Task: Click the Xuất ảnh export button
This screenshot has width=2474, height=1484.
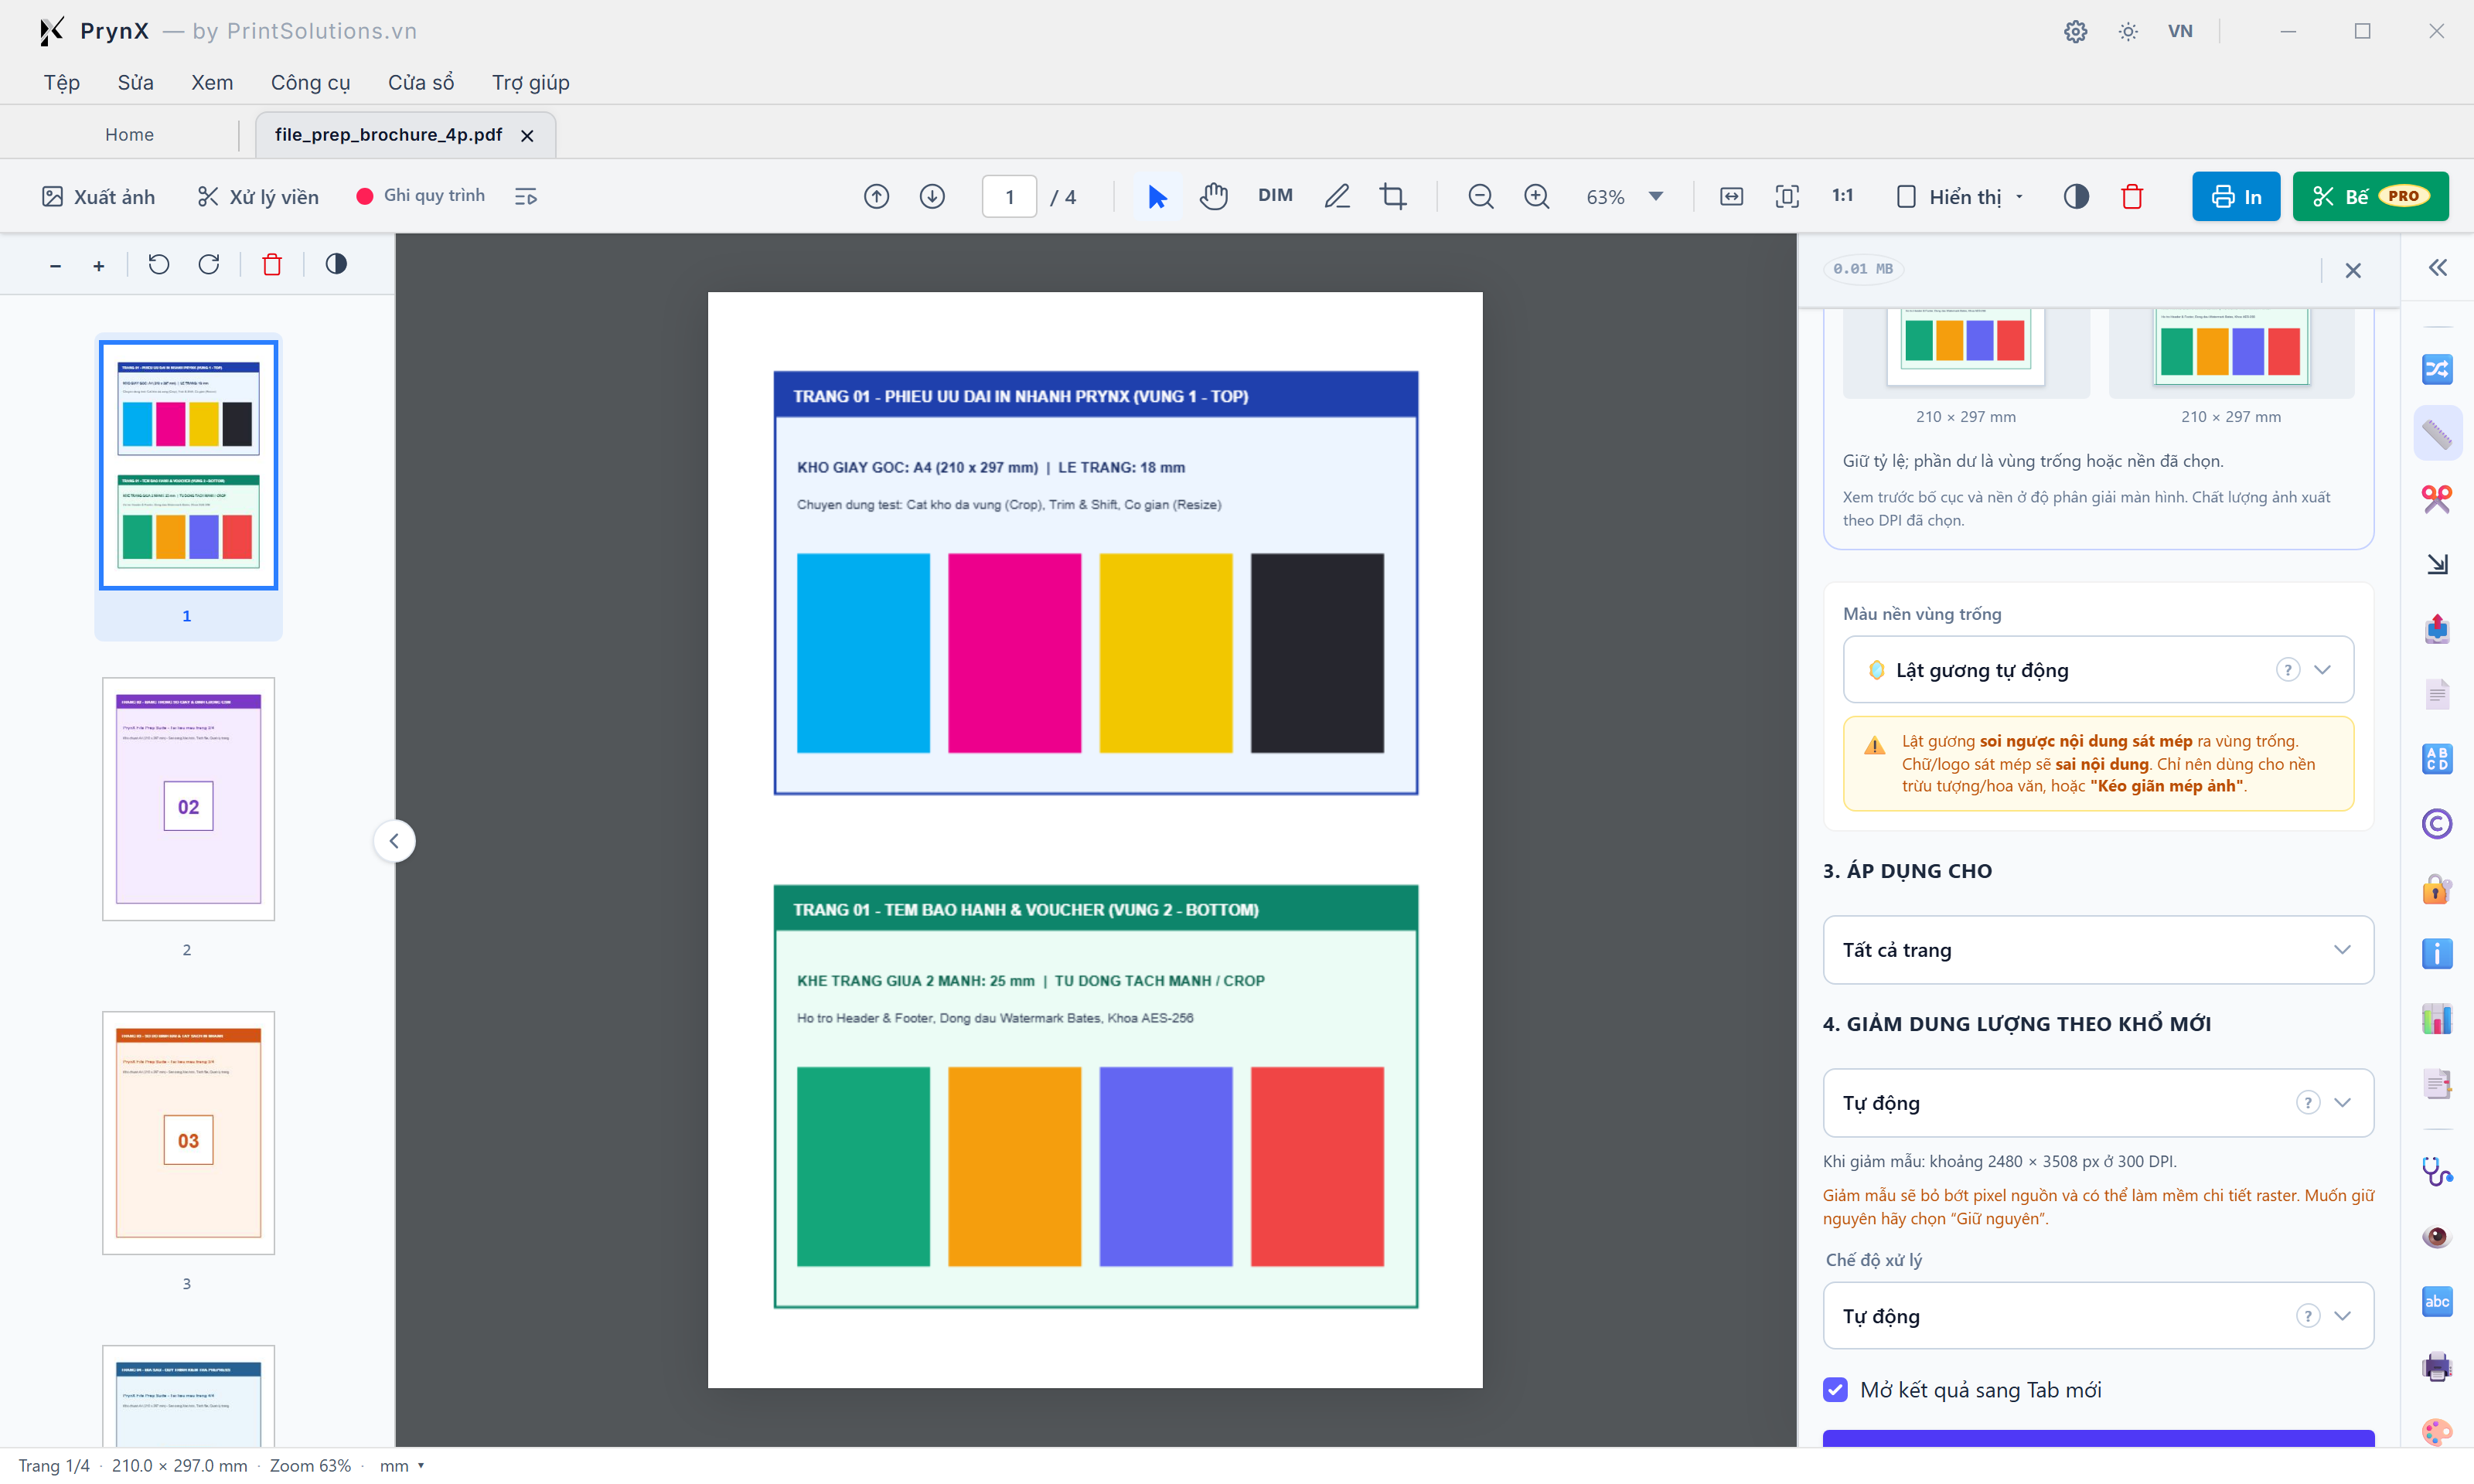Action: 99,196
